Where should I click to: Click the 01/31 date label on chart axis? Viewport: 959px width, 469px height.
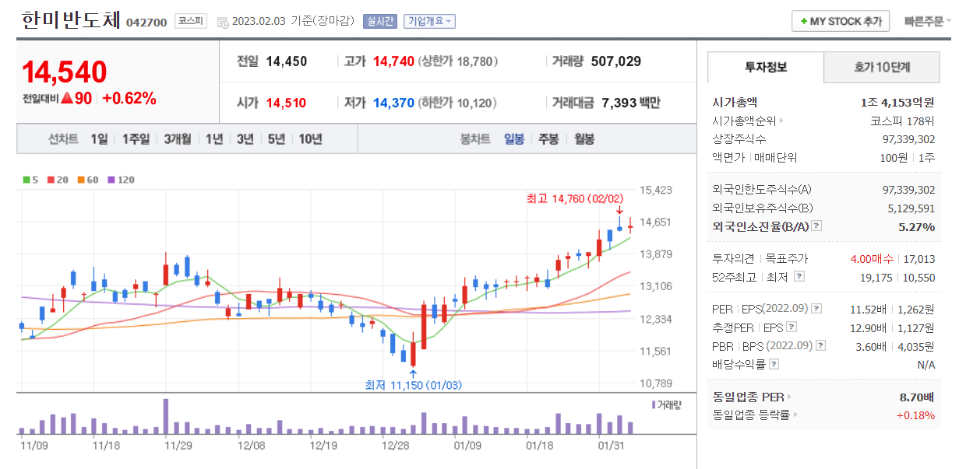pyautogui.click(x=611, y=446)
